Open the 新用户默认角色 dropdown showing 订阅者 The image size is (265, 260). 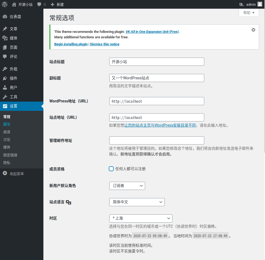click(x=127, y=186)
